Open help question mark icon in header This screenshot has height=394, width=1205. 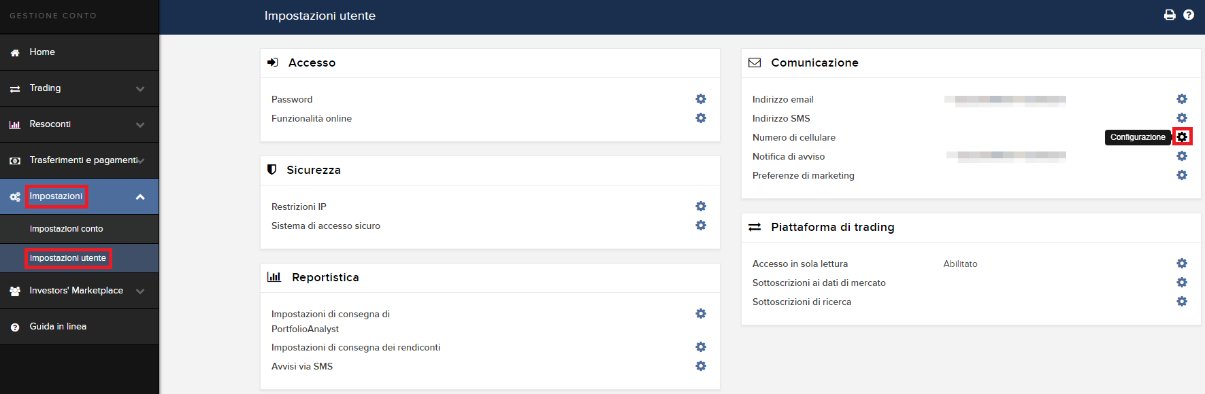point(1189,15)
